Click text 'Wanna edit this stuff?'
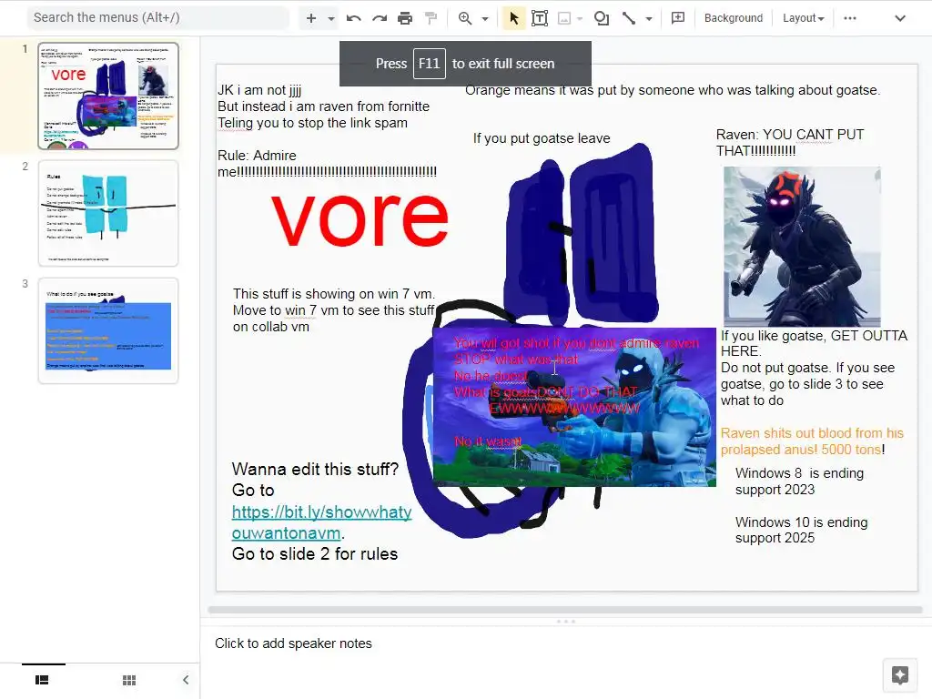 click(315, 469)
